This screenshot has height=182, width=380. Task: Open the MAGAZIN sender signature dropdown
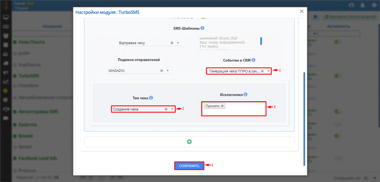(168, 71)
